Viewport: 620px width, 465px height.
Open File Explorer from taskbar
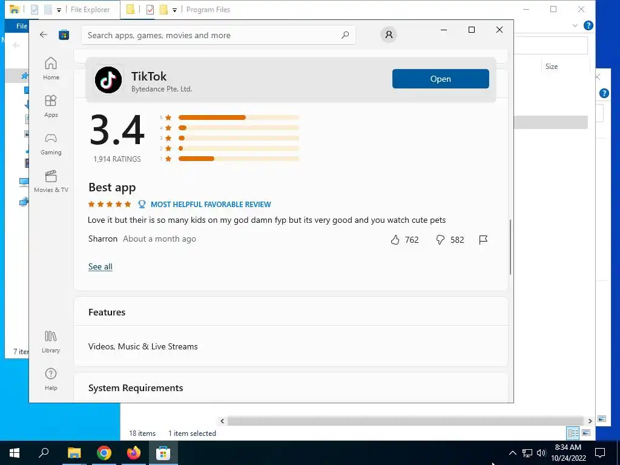[74, 453]
